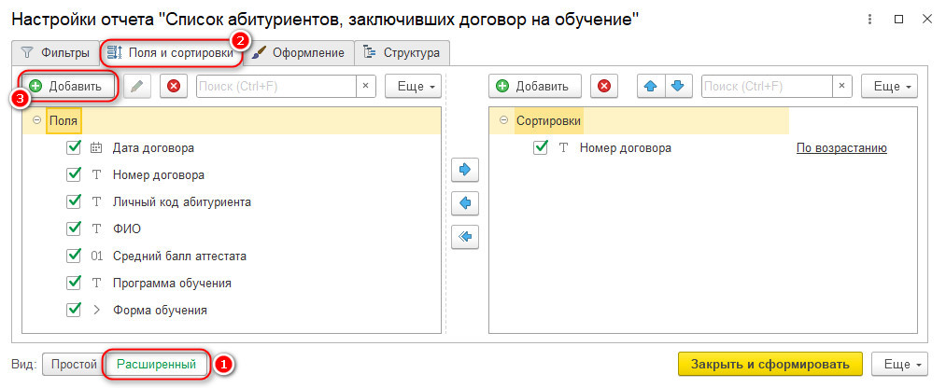Viewport: 946px width, 388px height.
Task: Click the calendar type icon of Дата договора
Action: pos(96,147)
